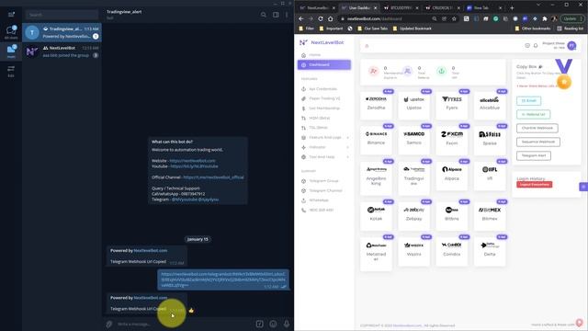
Task: Open MSM (Beta) sidebar item
Action: point(320,118)
